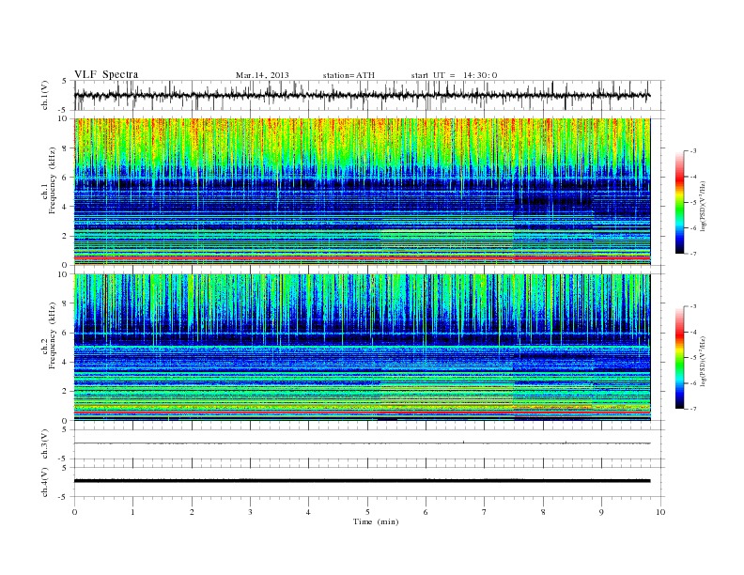The image size is (744, 575).
Task: Click the ch.2 'Frequency (kHz)' axis label
Action: [x=53, y=335]
